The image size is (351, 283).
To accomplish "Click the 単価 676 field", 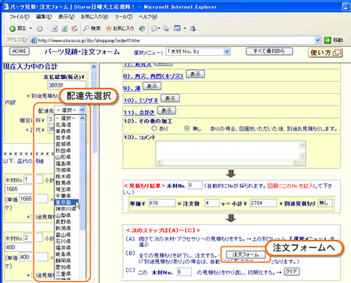I will coord(162,203).
